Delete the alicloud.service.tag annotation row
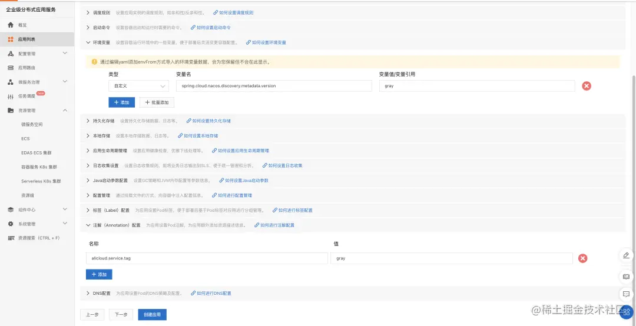 (x=582, y=258)
